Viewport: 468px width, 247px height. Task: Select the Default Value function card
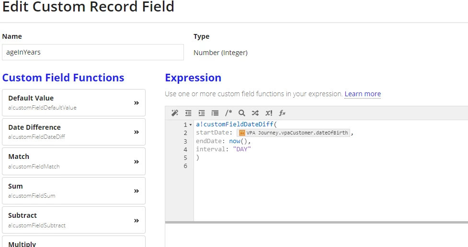tap(74, 102)
